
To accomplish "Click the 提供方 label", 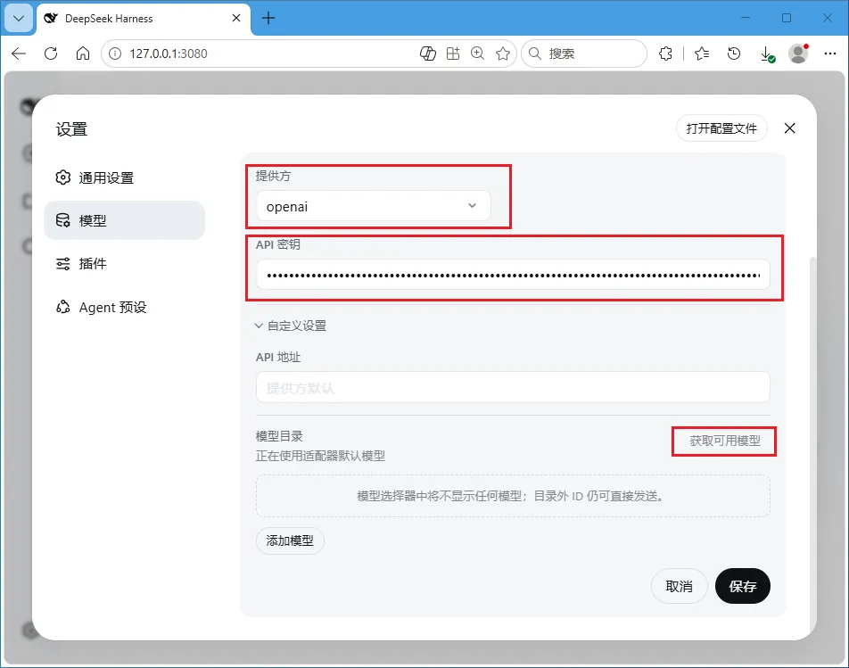I will [273, 176].
